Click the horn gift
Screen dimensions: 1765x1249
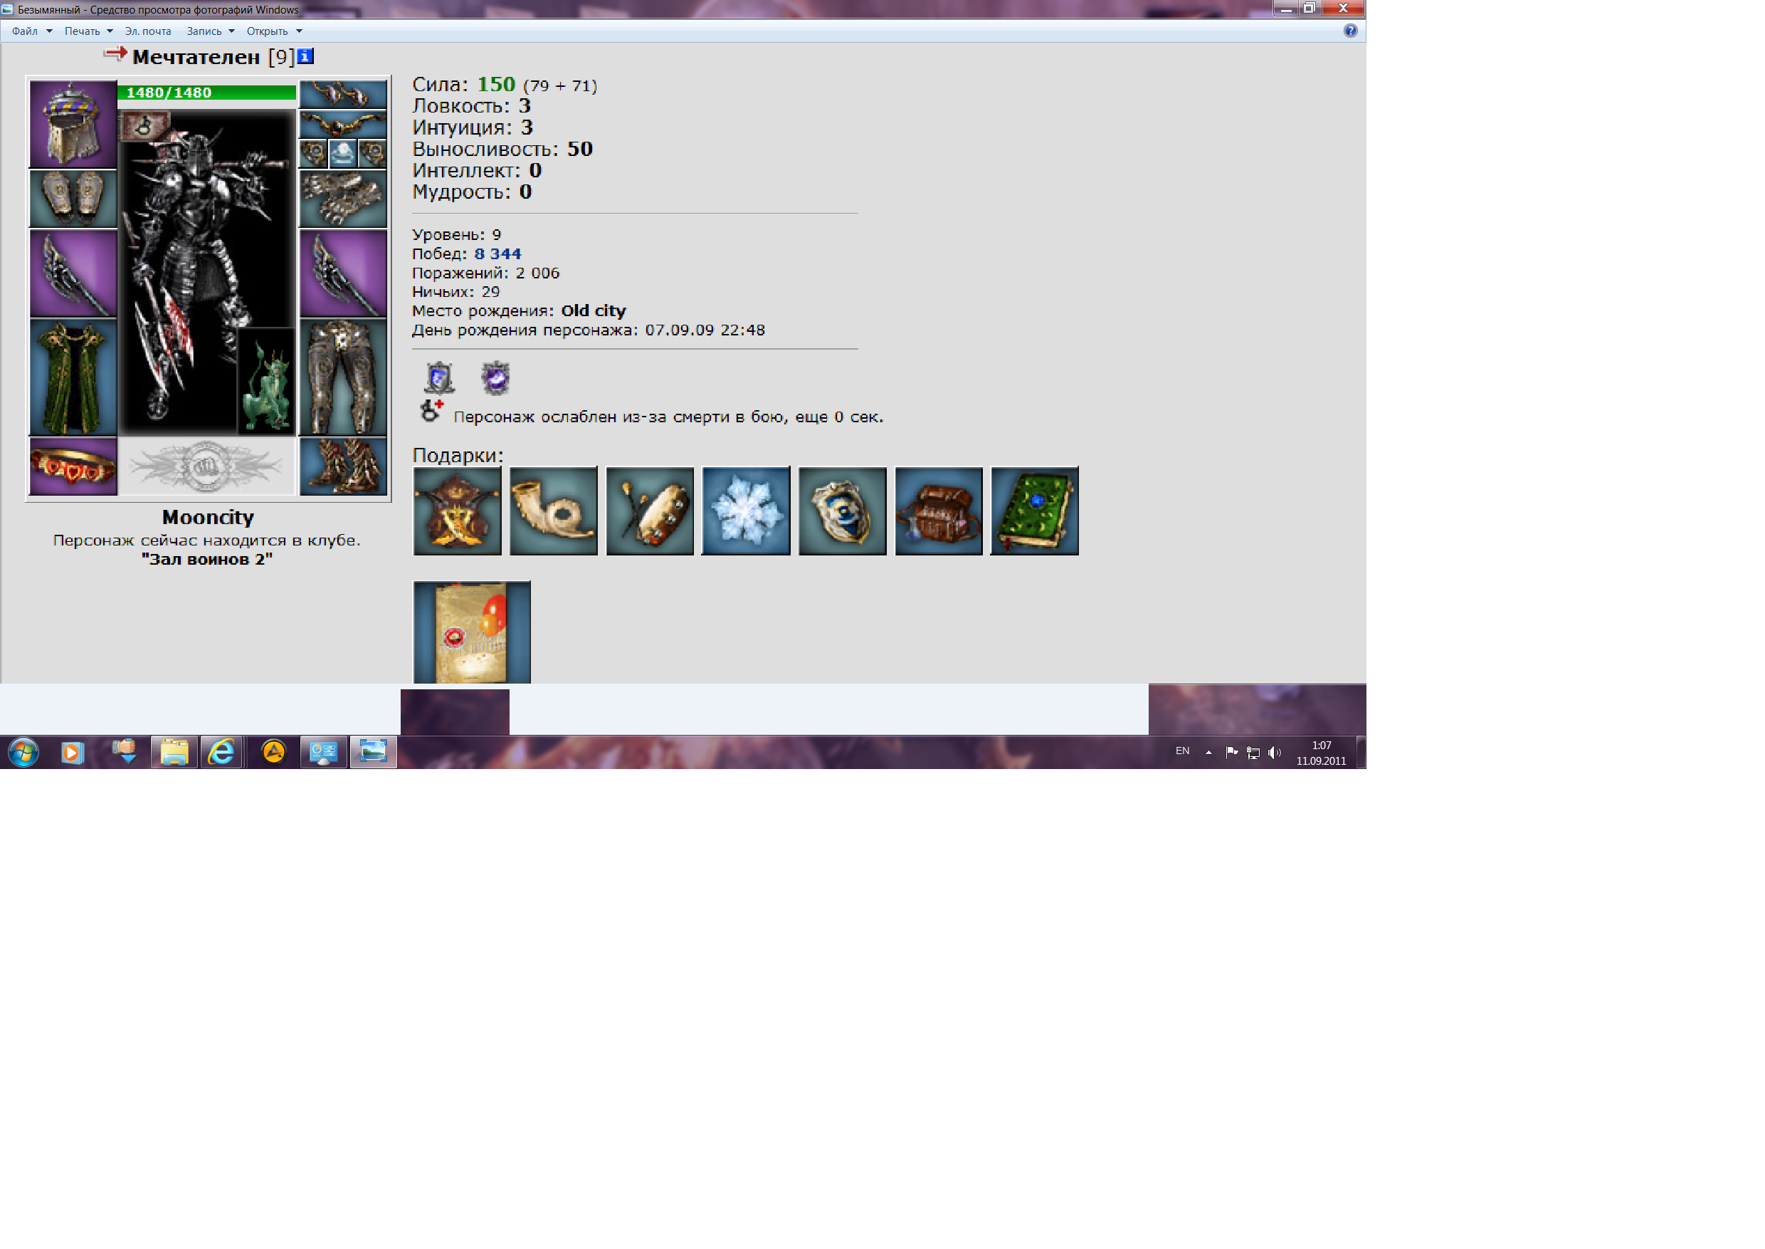click(x=554, y=511)
